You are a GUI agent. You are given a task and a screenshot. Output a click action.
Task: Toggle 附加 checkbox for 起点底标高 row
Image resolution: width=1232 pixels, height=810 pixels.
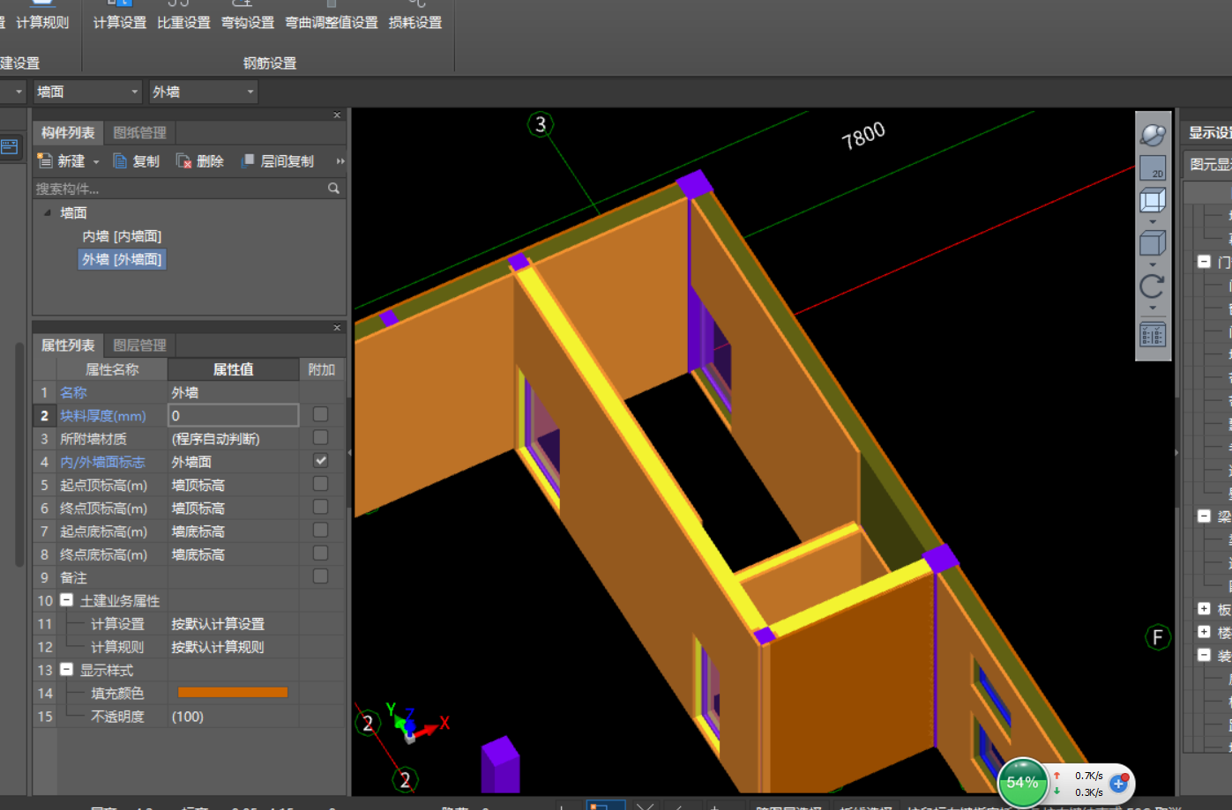click(320, 530)
